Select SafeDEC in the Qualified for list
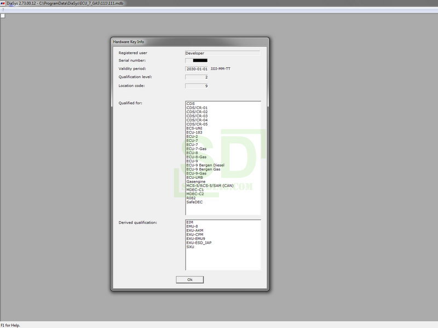This screenshot has width=438, height=328. [194, 202]
